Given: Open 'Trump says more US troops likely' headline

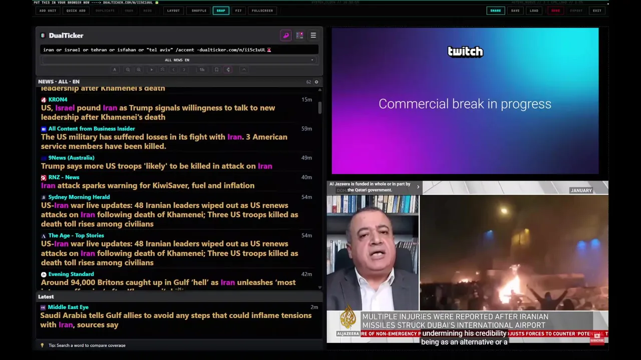Looking at the screenshot, I should 157,166.
